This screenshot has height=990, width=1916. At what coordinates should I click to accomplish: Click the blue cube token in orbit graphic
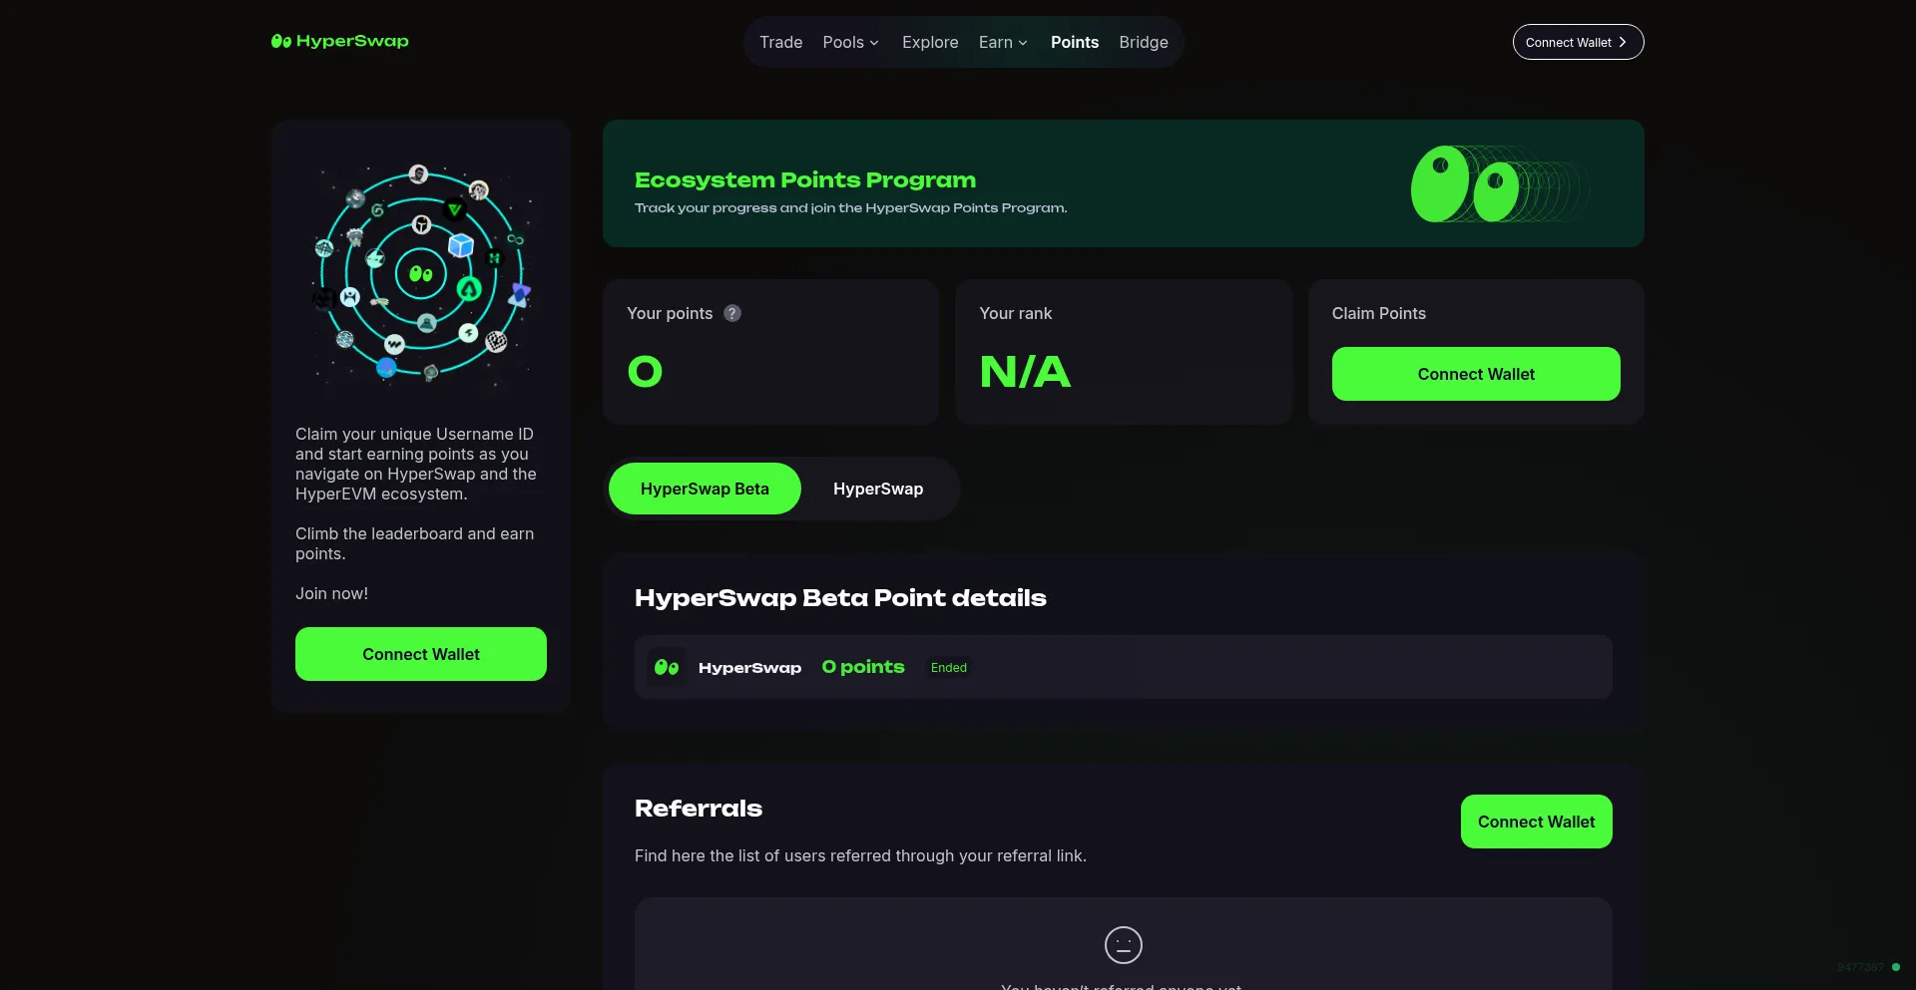tap(460, 245)
